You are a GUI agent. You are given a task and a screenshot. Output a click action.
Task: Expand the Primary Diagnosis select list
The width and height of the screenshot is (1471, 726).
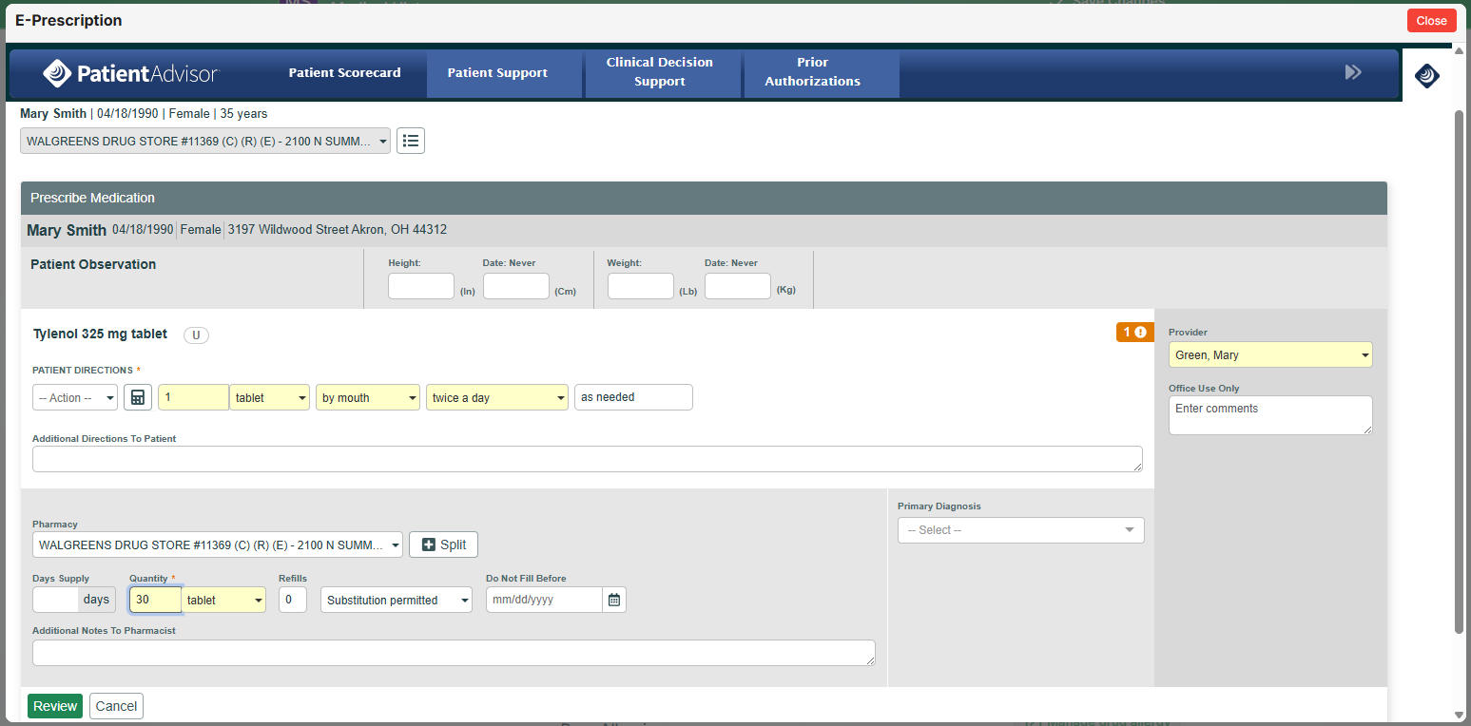[x=1019, y=530]
